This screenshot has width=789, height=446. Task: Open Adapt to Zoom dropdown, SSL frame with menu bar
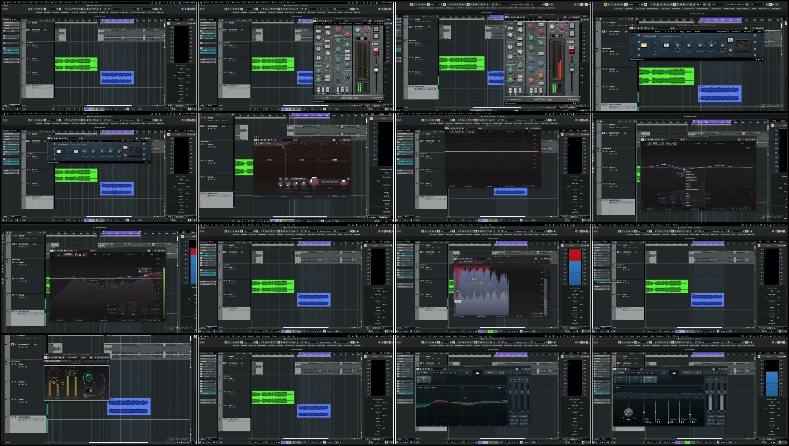(x=326, y=9)
